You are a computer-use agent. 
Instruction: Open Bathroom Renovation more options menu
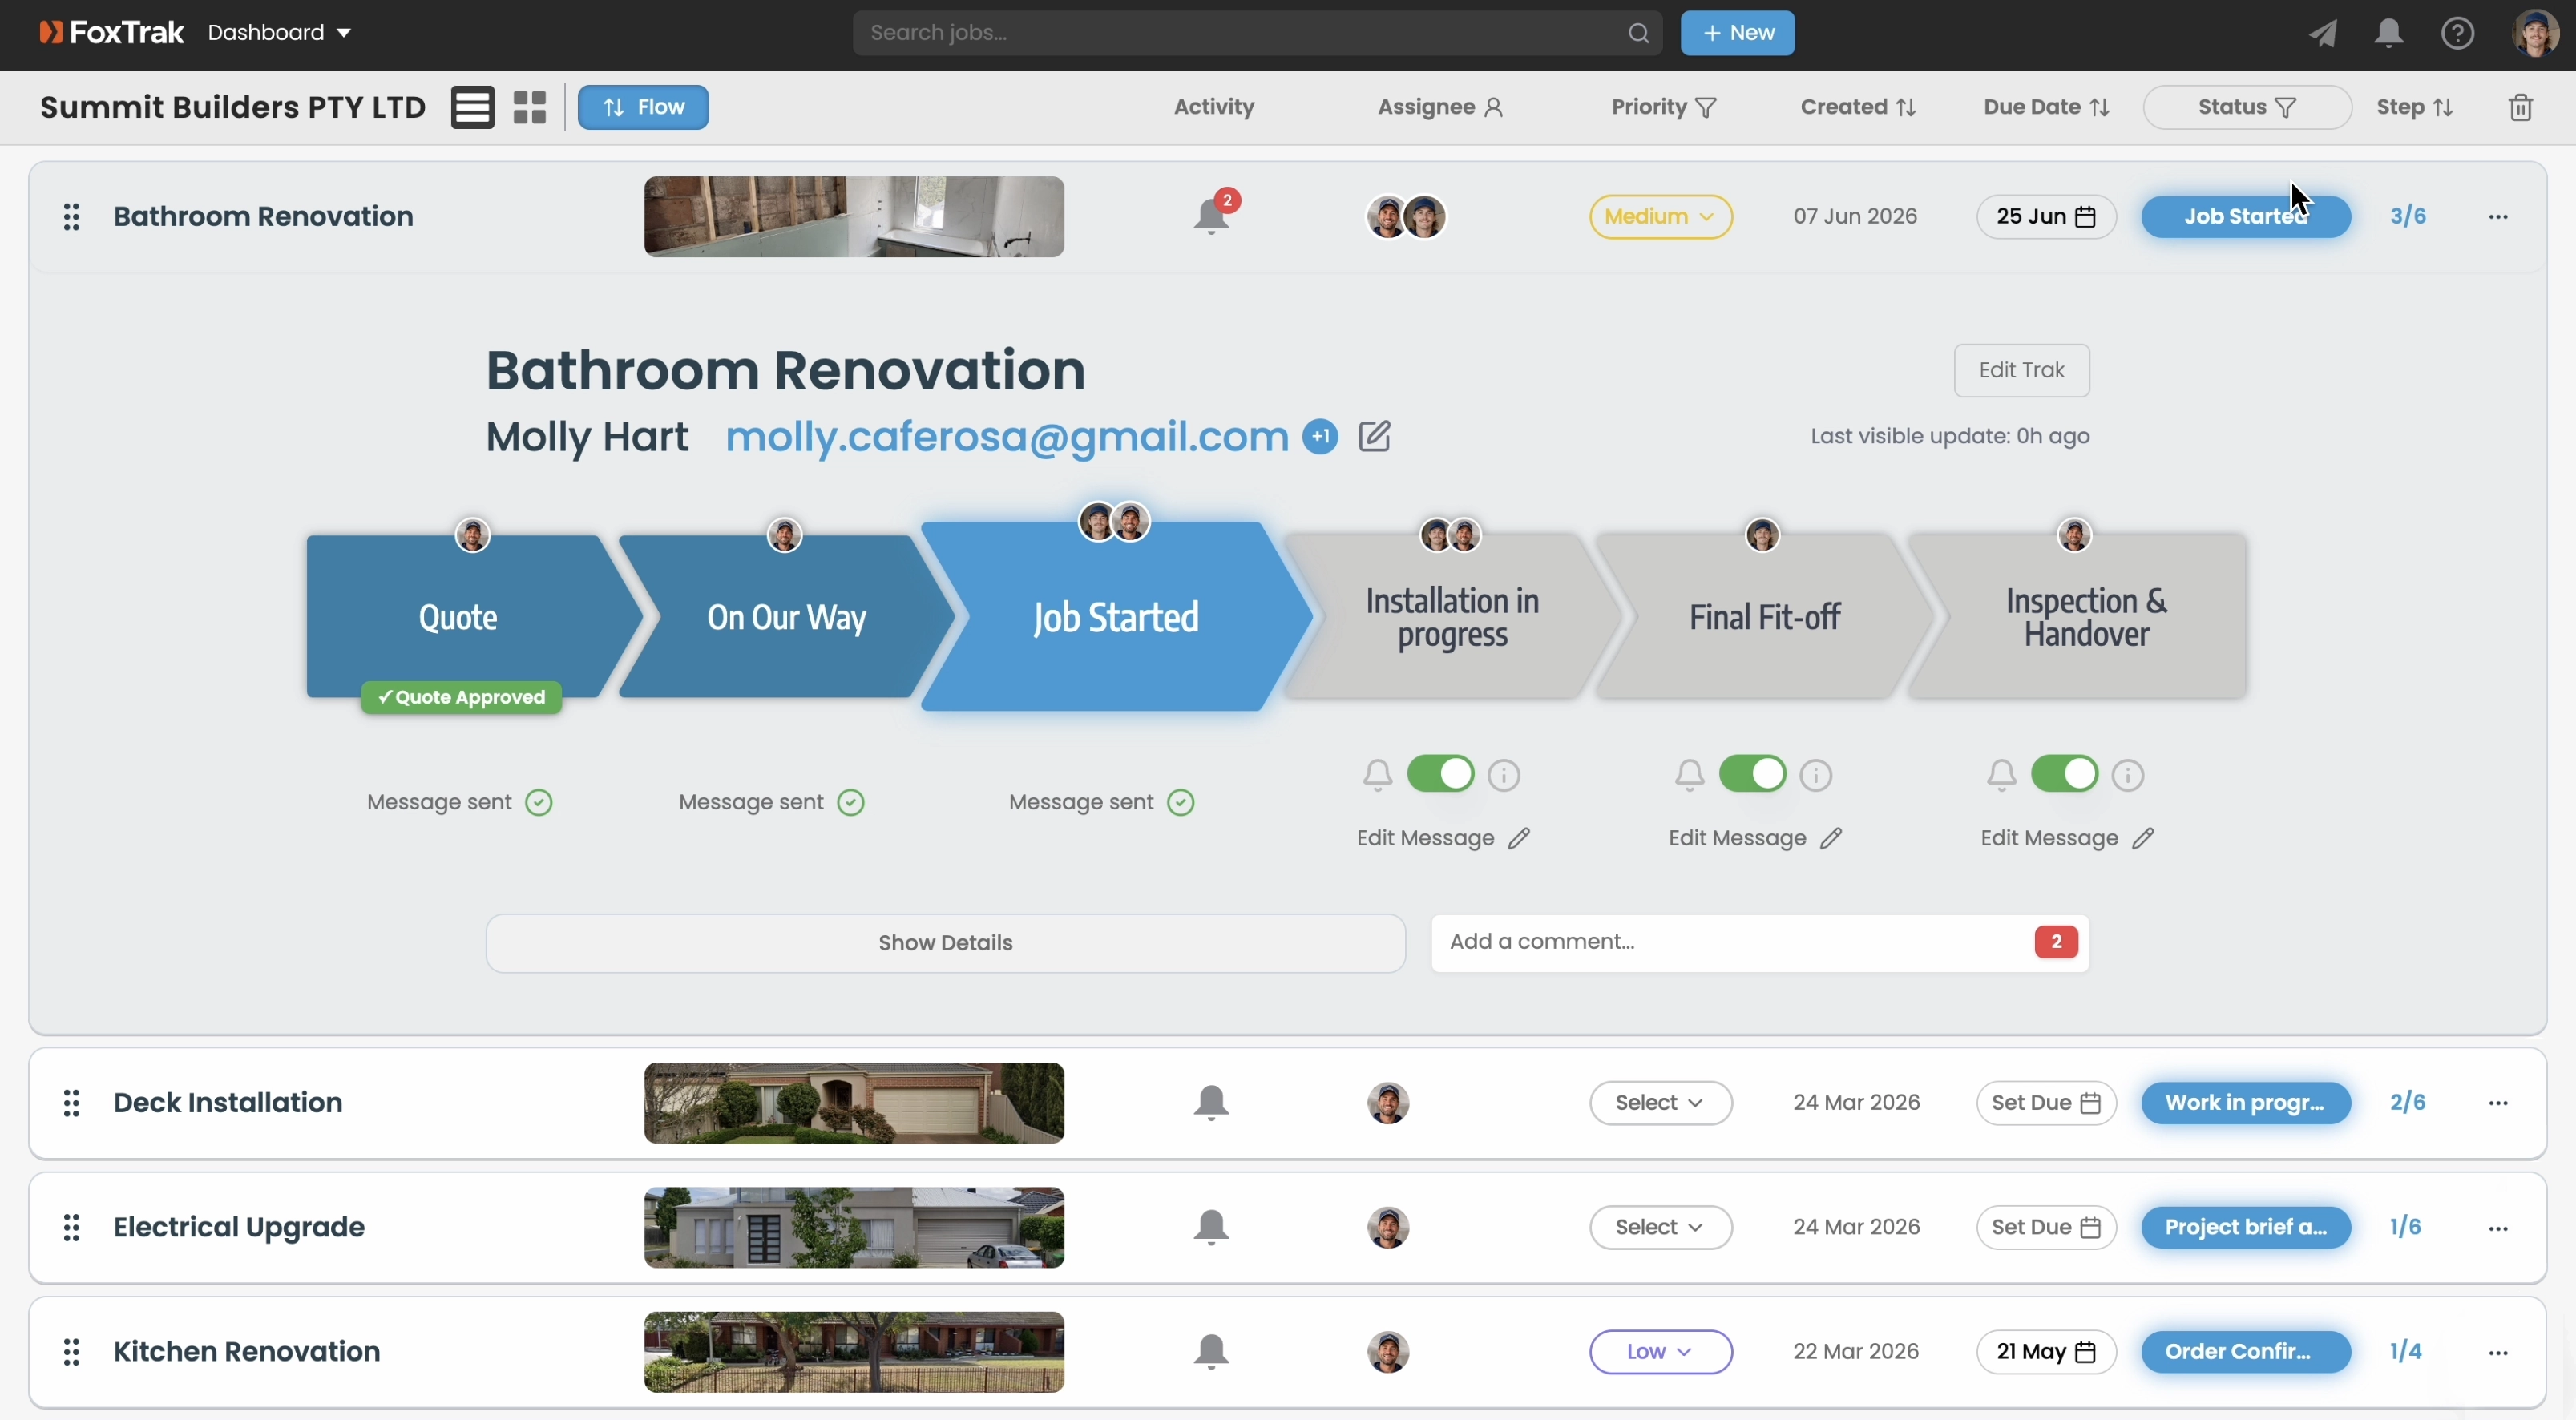[2498, 217]
